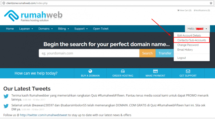215x119 pixels.
Task: Click the Twitter bird icon beside Selamat untuk tweet
Action: coord(6,106)
